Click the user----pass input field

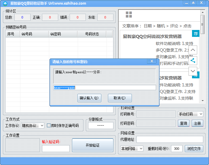pyautogui.click(x=105, y=88)
